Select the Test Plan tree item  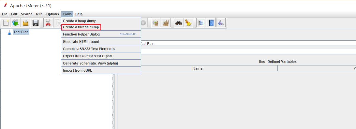(x=21, y=32)
